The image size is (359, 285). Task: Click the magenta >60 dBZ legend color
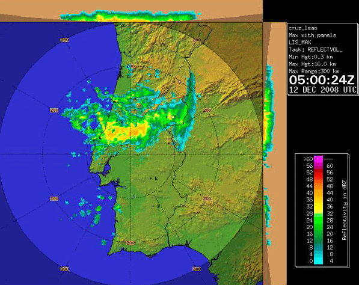pyautogui.click(x=318, y=159)
